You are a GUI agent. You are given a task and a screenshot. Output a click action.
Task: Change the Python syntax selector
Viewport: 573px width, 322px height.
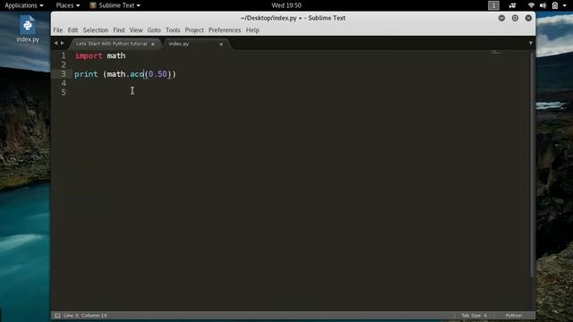tap(514, 316)
